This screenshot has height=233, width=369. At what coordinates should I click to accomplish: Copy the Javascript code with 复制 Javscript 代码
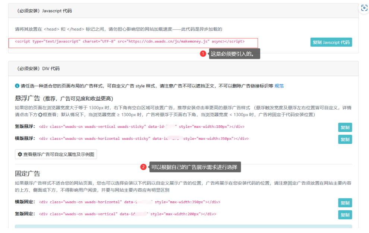331,42
